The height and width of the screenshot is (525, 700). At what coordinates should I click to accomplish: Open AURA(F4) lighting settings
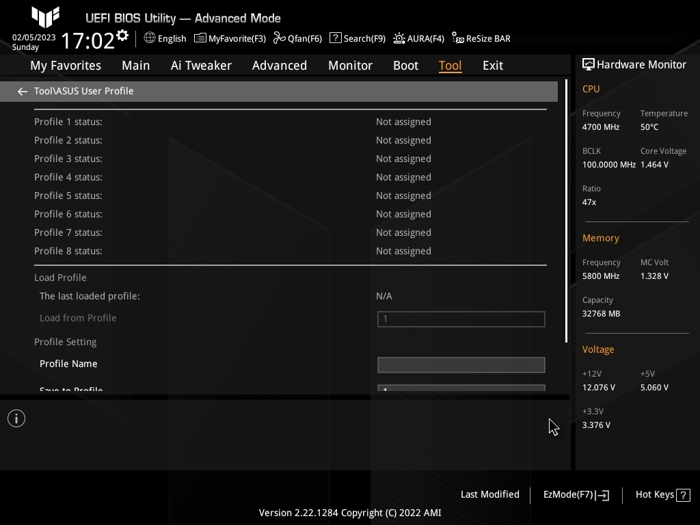pos(418,39)
